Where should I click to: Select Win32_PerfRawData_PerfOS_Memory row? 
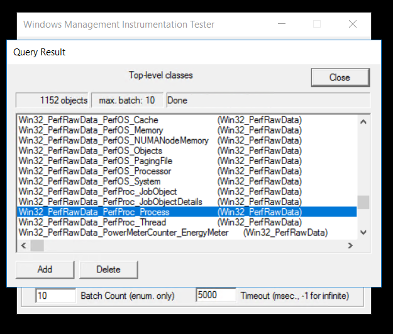[x=187, y=130]
